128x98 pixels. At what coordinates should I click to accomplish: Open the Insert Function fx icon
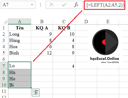click(x=76, y=5)
